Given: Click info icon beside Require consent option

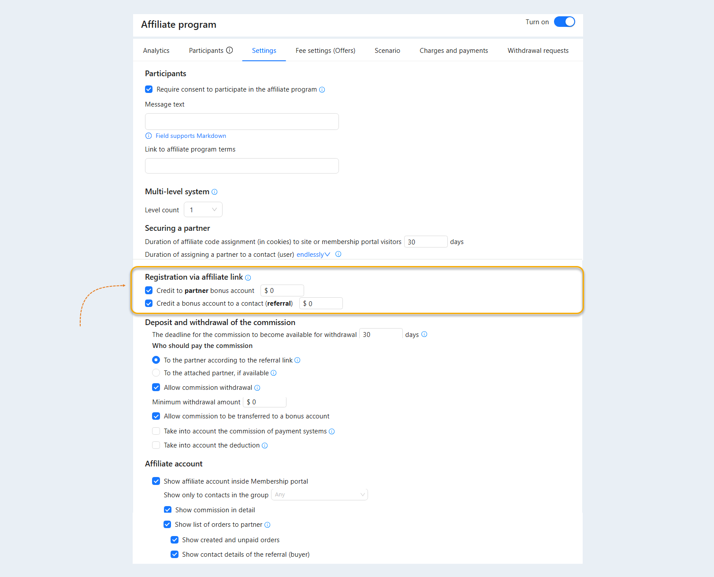Looking at the screenshot, I should tap(322, 90).
